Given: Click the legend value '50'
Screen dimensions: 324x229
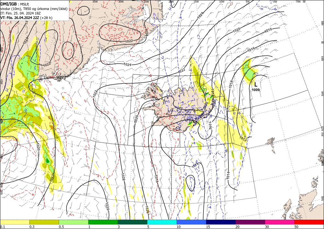Looking at the screenshot, I should tap(296, 227).
